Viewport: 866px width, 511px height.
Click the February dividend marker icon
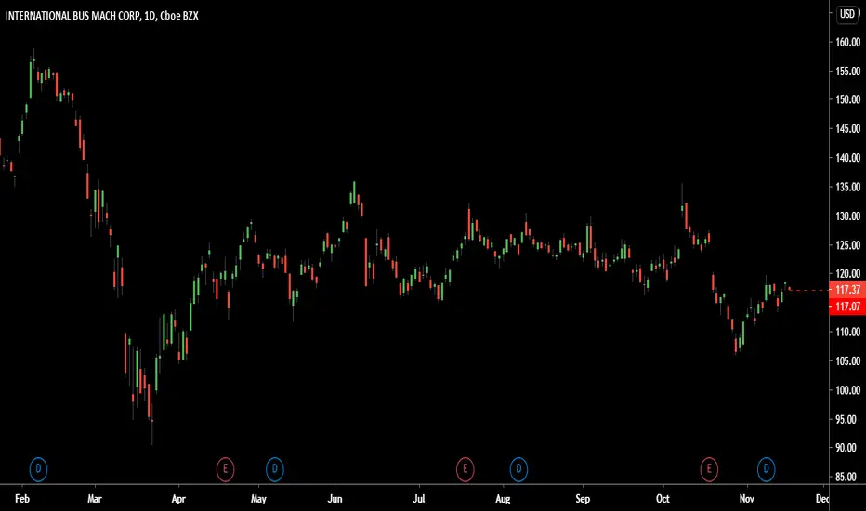pyautogui.click(x=38, y=469)
